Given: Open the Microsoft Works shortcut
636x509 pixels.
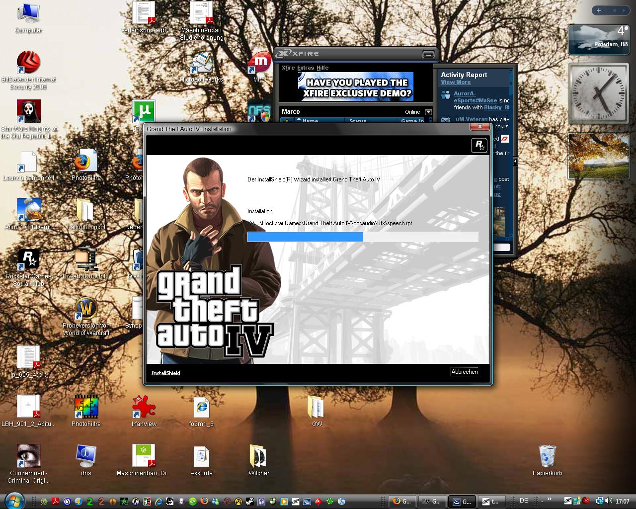Looking at the screenshot, I should [202, 68].
